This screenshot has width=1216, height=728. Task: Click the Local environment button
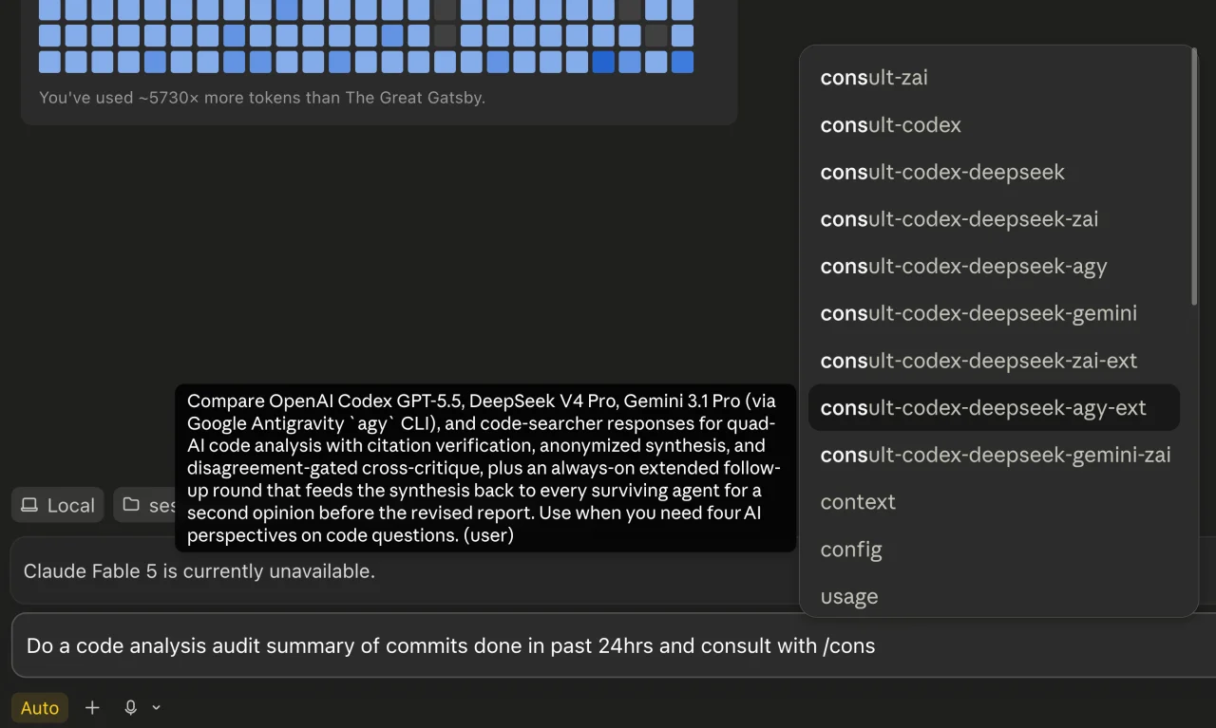pos(58,505)
